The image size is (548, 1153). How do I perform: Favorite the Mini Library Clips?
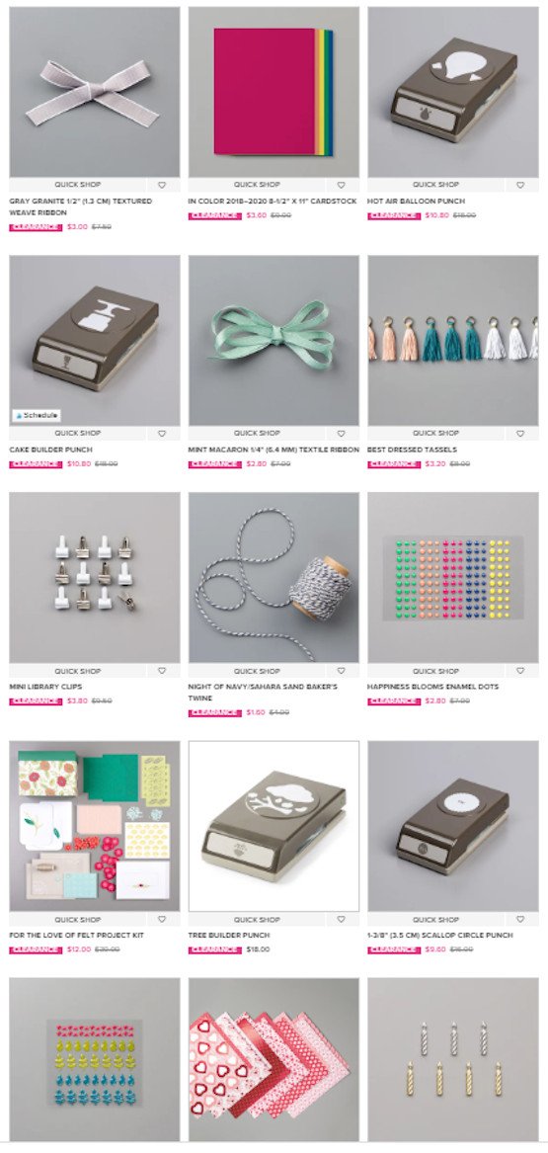pos(162,671)
